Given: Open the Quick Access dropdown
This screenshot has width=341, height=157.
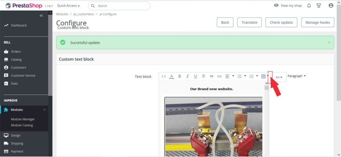Looking at the screenshot, I should (68, 6).
